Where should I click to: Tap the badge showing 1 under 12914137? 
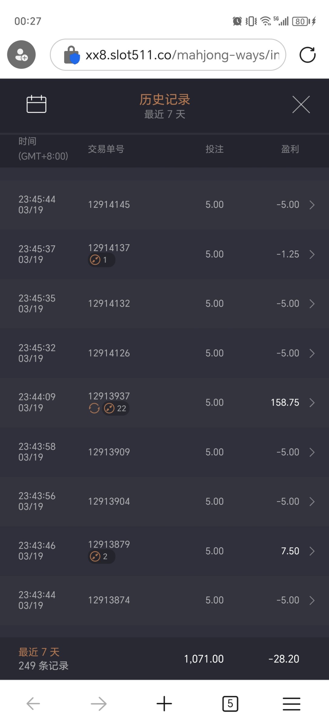click(101, 260)
